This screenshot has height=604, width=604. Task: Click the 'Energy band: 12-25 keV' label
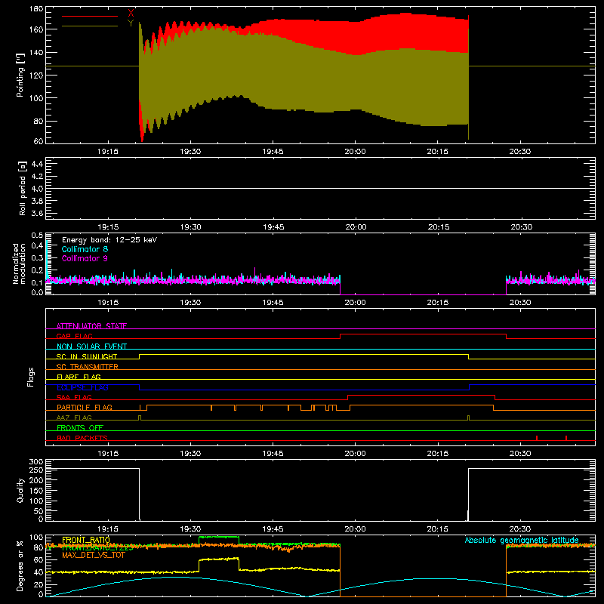coord(109,240)
